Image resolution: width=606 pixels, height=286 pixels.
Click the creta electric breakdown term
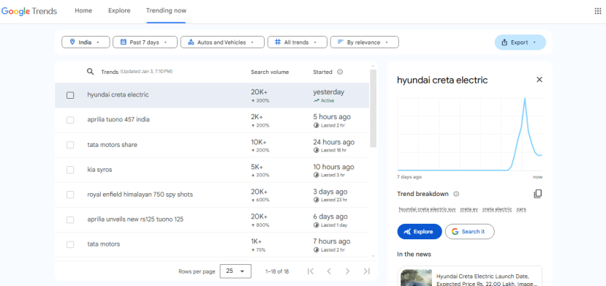point(497,209)
